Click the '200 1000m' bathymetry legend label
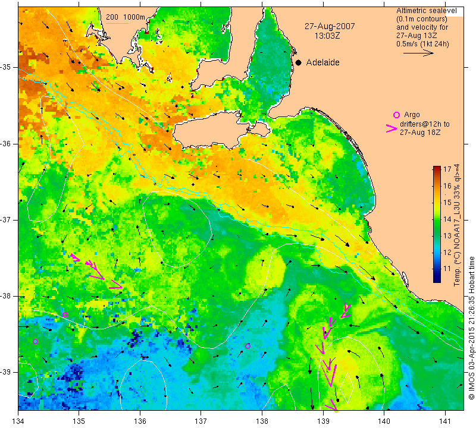The image size is (476, 428). pos(126,17)
